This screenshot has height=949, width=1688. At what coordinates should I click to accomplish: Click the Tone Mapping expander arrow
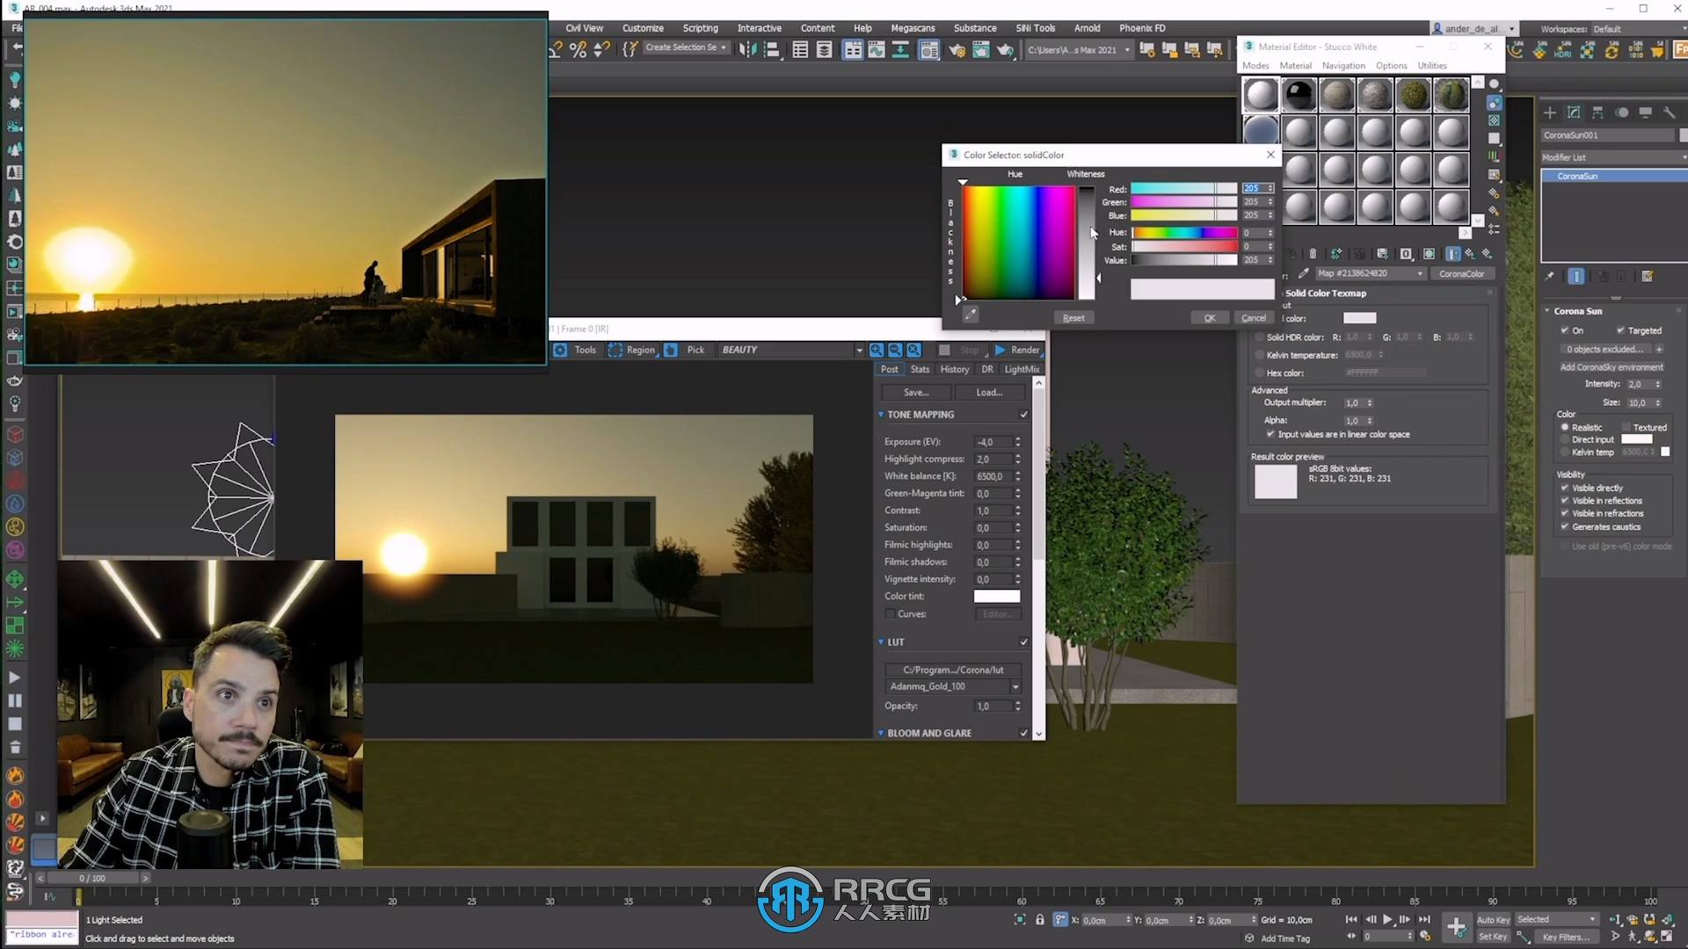(x=881, y=414)
